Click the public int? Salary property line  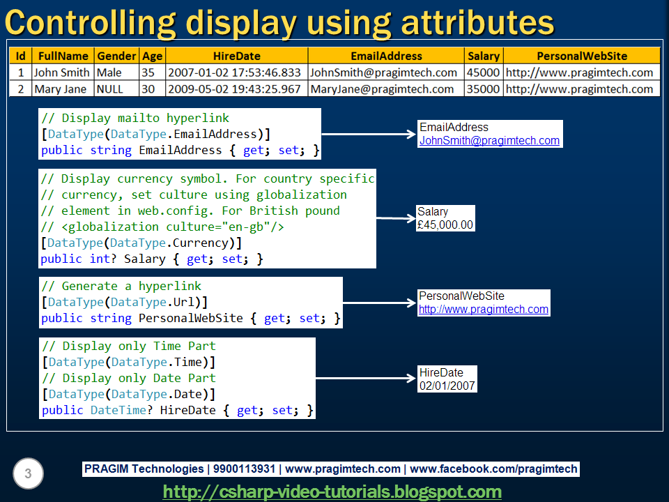click(152, 259)
